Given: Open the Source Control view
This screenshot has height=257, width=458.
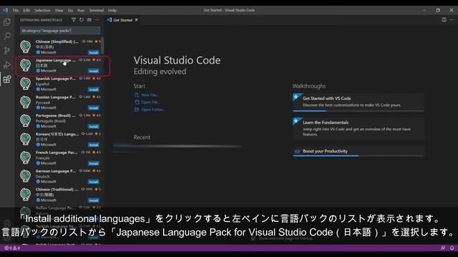Looking at the screenshot, I should pos(7,50).
